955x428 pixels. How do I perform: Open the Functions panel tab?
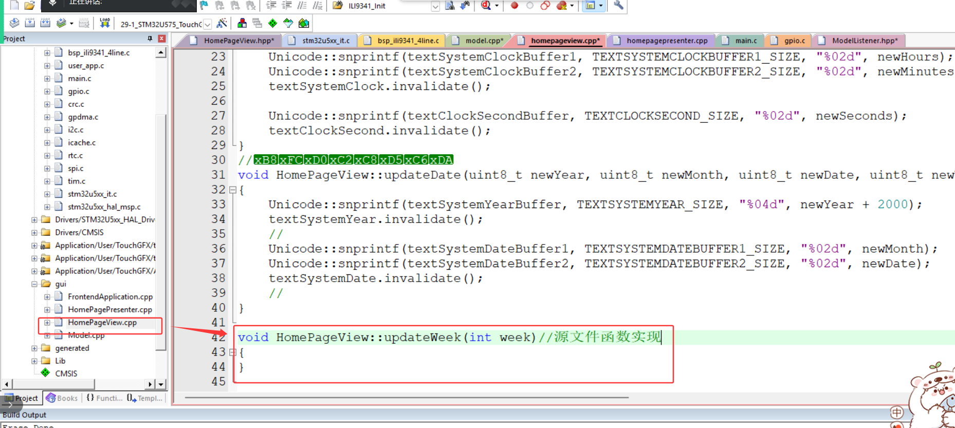104,398
